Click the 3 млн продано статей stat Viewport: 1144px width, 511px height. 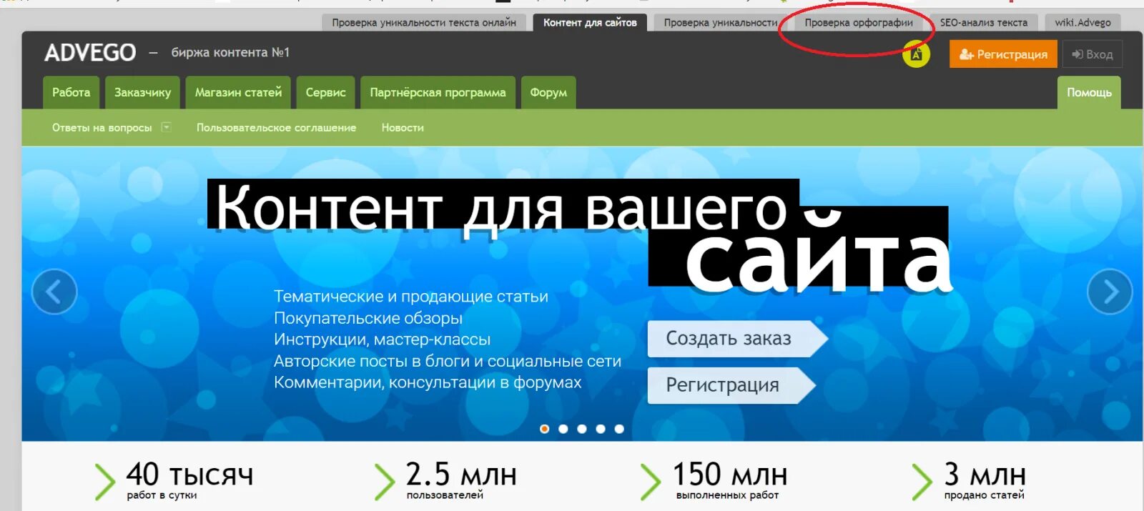coord(969,480)
